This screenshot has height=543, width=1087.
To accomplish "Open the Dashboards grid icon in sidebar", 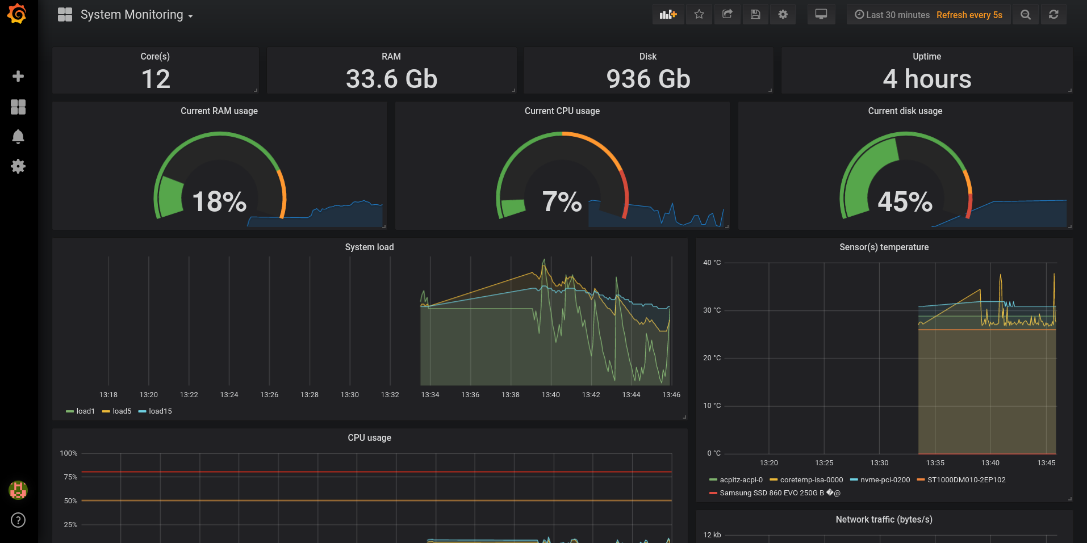I will point(18,107).
